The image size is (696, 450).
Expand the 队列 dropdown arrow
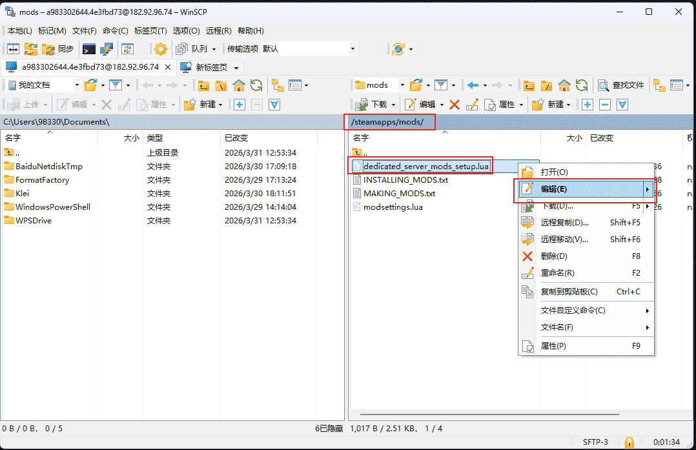(214, 49)
